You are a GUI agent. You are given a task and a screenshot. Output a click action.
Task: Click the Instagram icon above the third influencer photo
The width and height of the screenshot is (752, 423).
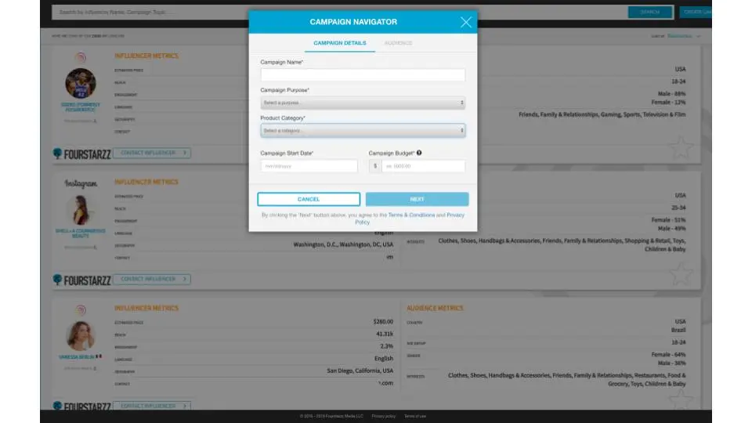point(81,310)
